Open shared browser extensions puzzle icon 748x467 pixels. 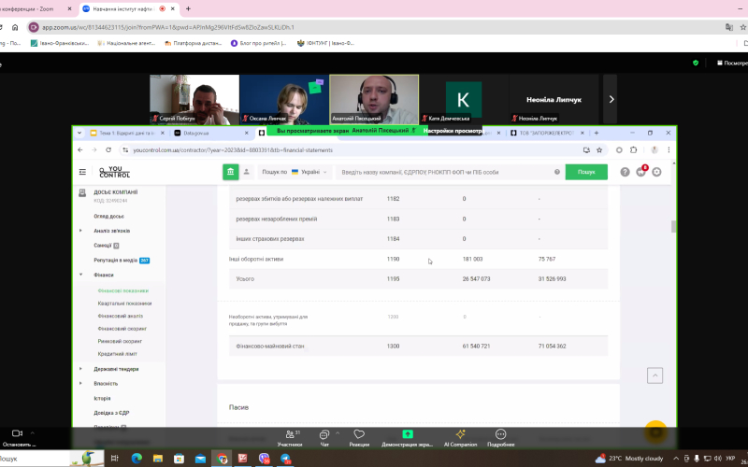[634, 150]
